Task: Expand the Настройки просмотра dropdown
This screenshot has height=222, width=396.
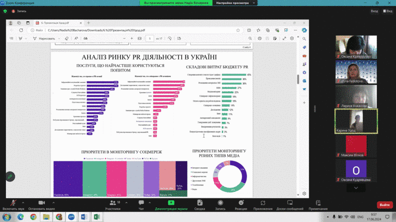Action: (x=235, y=3)
